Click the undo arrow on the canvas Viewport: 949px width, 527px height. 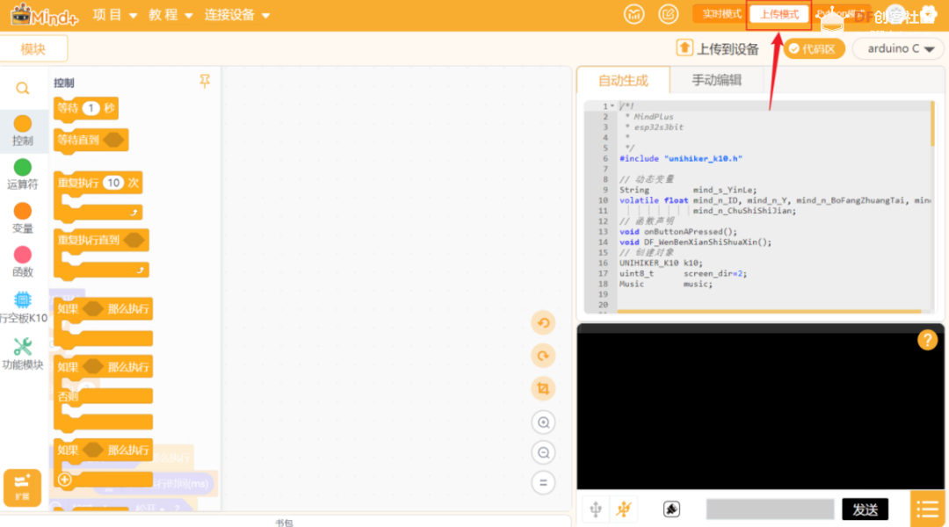click(543, 323)
